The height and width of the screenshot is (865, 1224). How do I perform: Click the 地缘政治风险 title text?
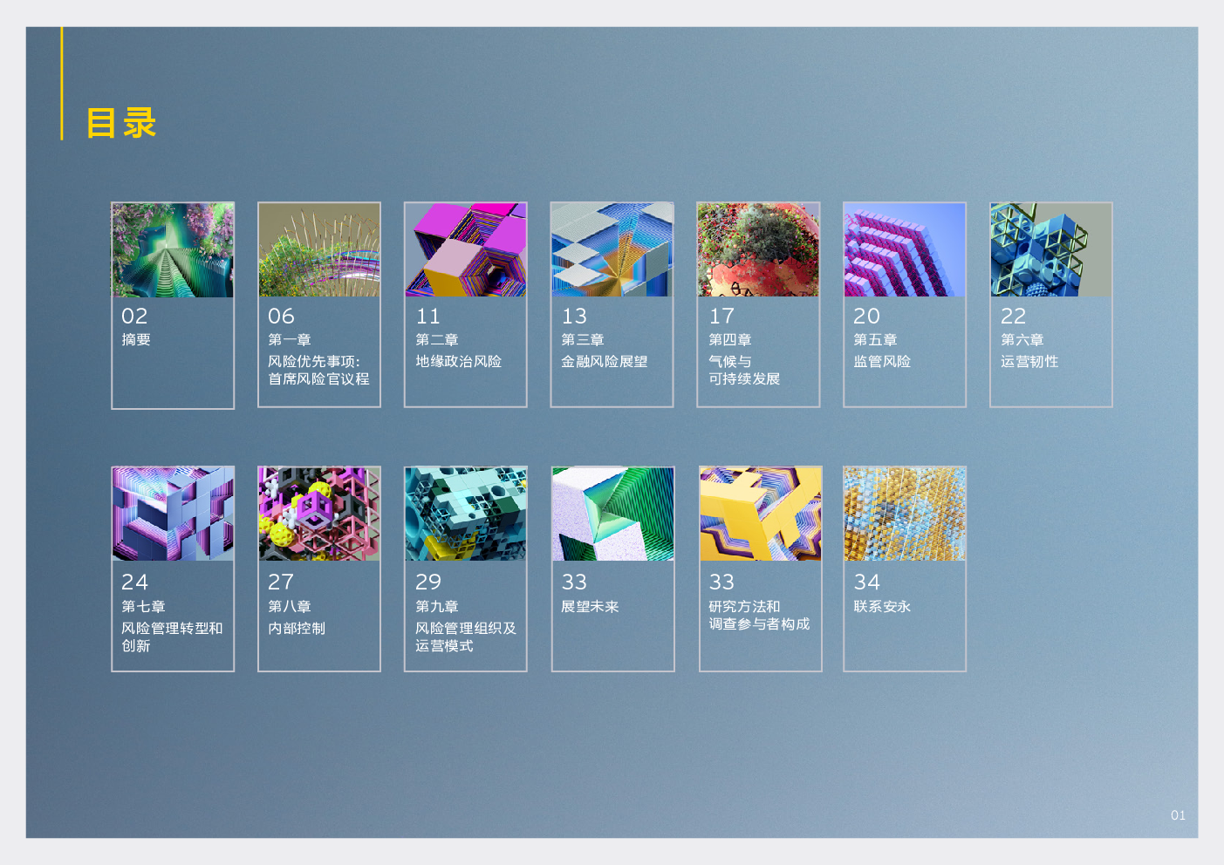tap(458, 361)
